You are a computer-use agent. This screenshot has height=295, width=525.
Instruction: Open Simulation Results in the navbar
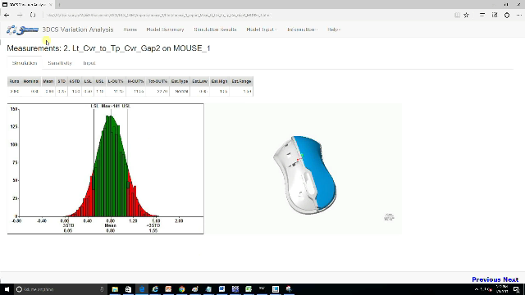pyautogui.click(x=215, y=29)
